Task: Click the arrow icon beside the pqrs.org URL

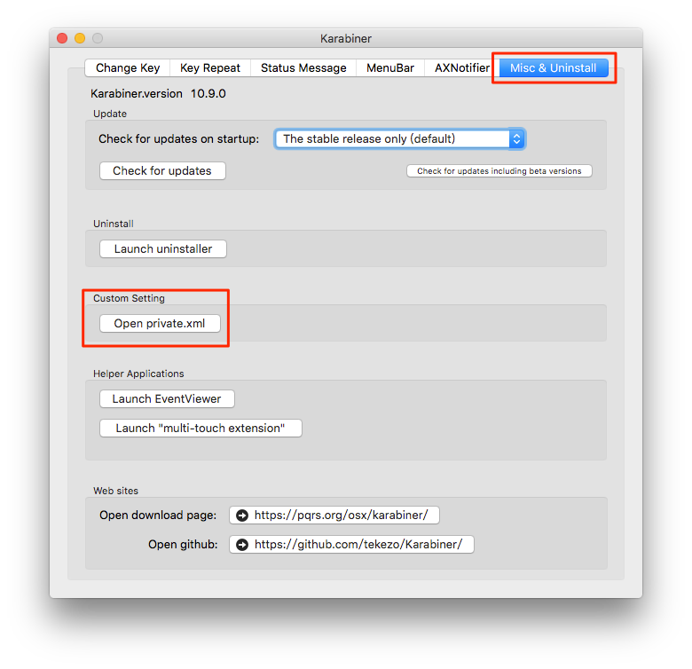Action: (x=242, y=515)
